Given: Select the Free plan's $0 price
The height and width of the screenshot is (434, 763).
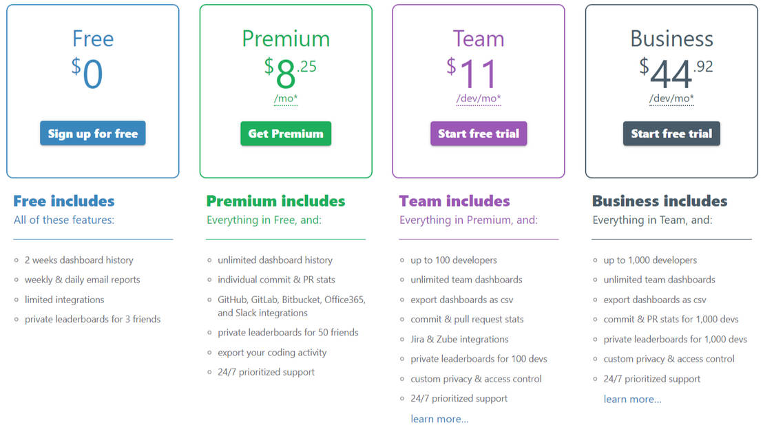Looking at the screenshot, I should (92, 69).
